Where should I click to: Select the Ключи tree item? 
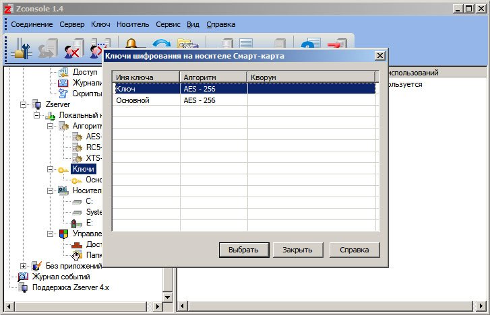point(84,169)
